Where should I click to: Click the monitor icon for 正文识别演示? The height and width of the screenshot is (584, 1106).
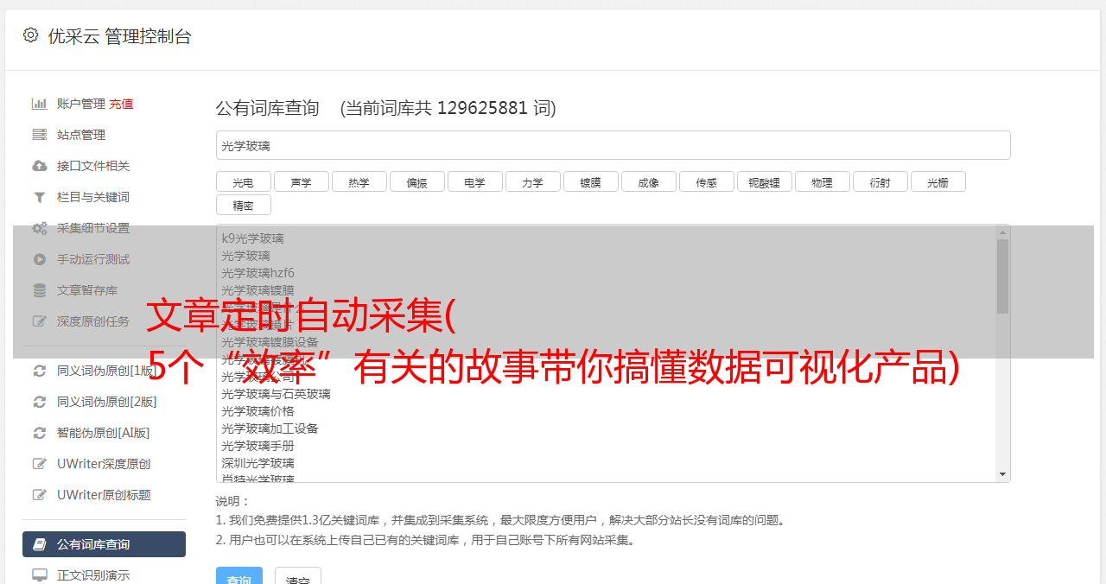click(x=40, y=575)
